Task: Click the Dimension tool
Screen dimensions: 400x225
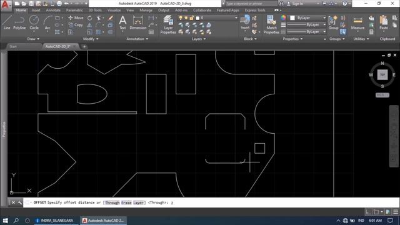Action: [x=138, y=22]
